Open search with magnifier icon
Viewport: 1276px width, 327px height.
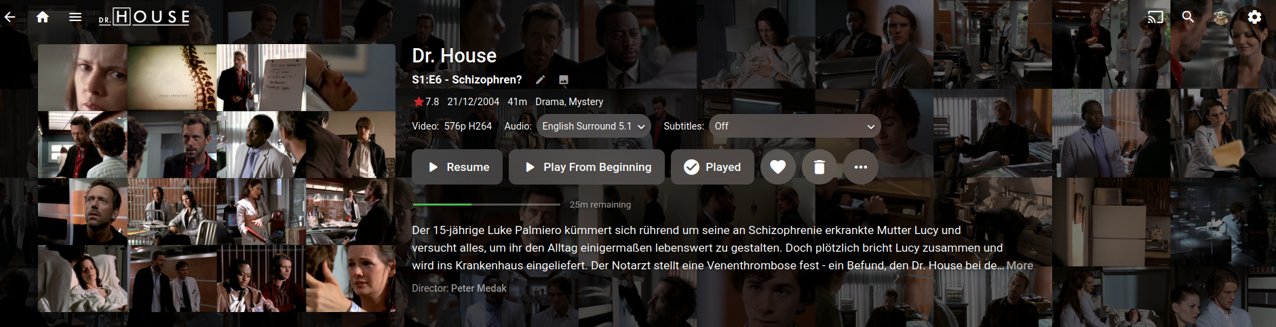[1188, 17]
